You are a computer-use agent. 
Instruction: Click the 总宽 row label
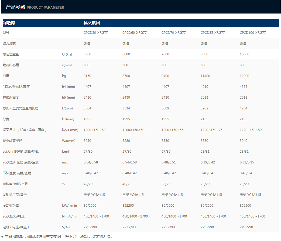coord(6,119)
